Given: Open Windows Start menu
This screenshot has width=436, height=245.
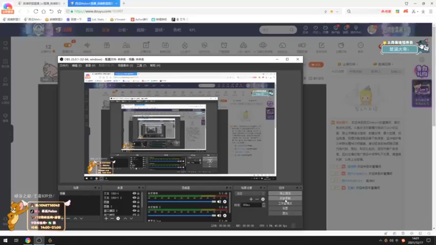Looking at the screenshot, I should point(5,240).
